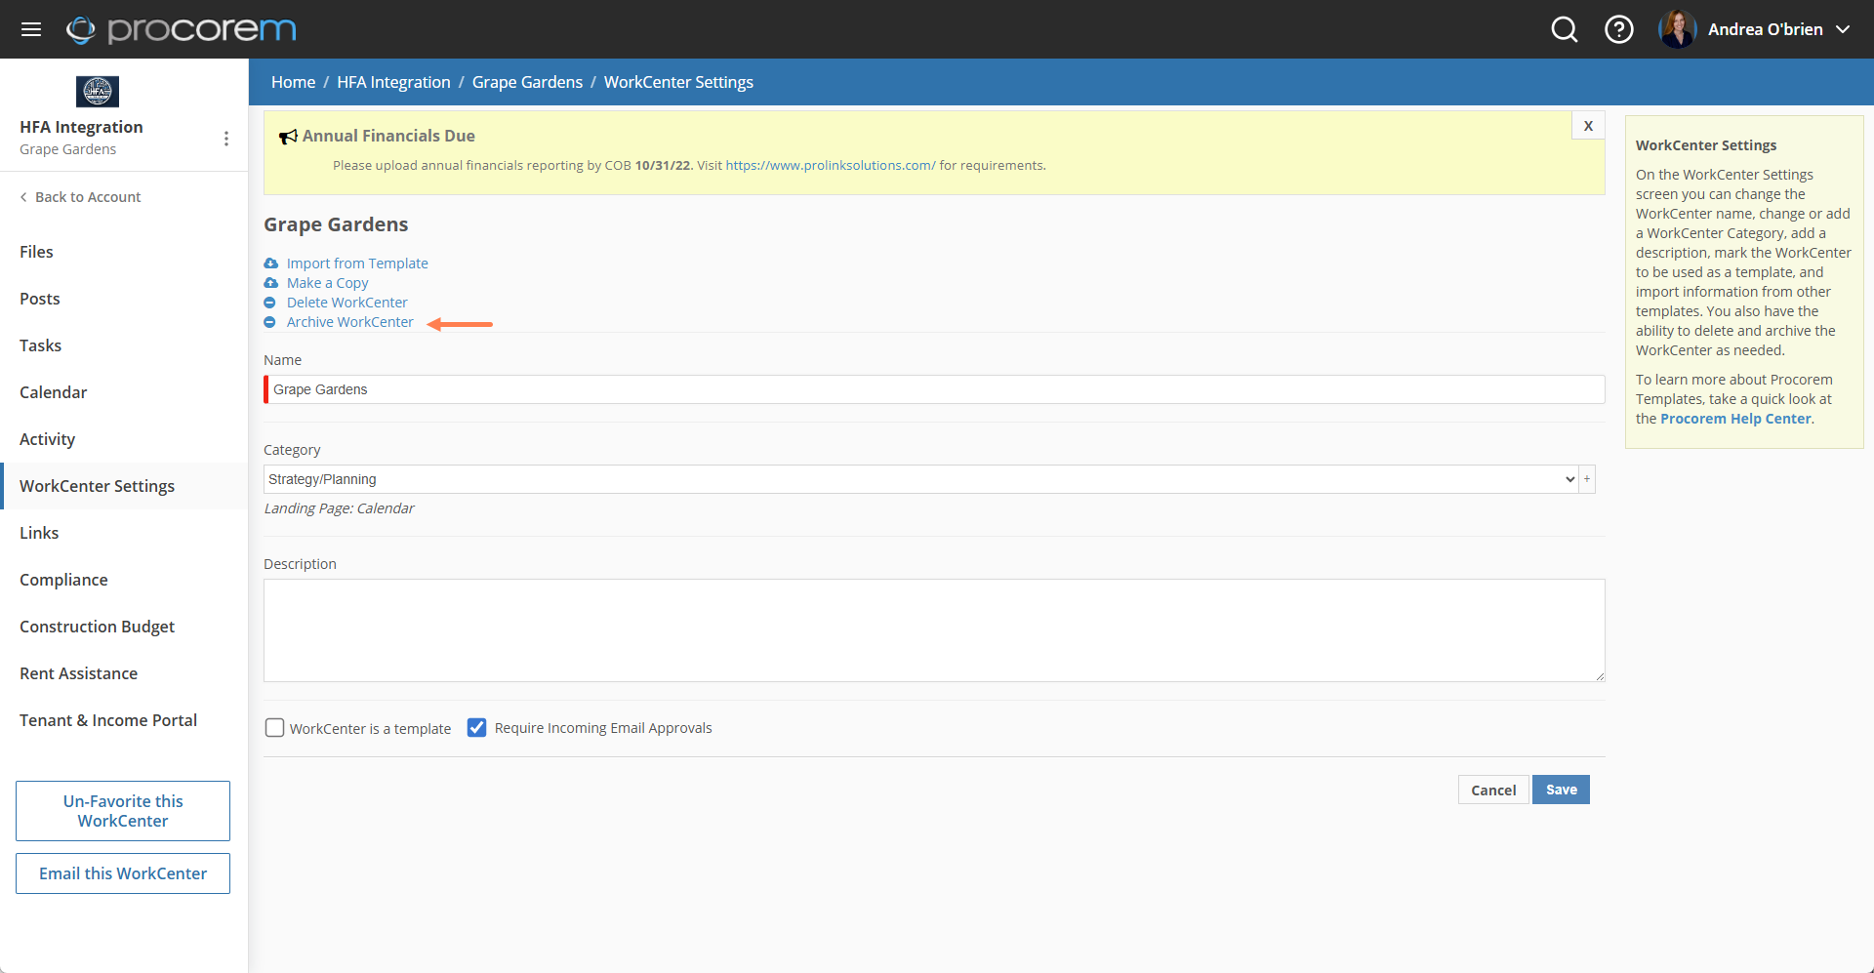Viewport: 1874px width, 973px height.
Task: Select WorkCenter Settings in the sidebar
Action: pos(124,486)
